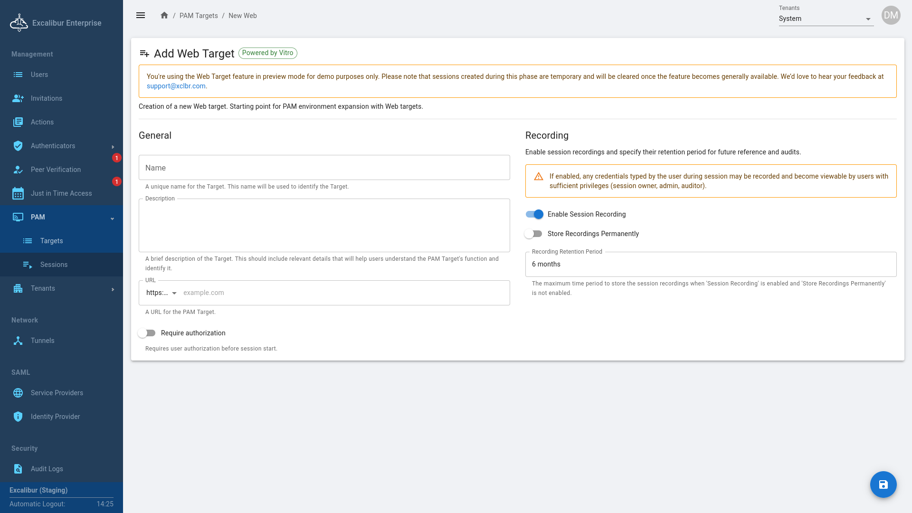This screenshot has width=912, height=513.
Task: Toggle Require authorization switch
Action: 147,333
